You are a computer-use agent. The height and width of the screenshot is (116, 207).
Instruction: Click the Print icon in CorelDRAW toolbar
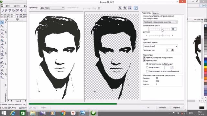pos(13,10)
